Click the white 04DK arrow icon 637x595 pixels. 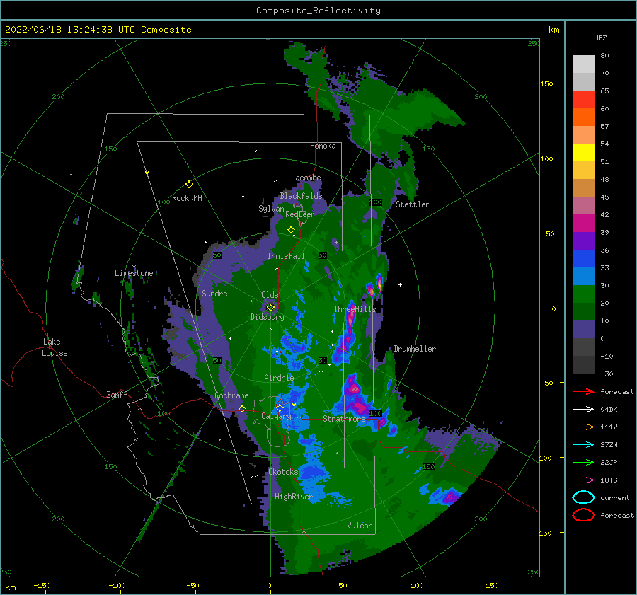tap(583, 409)
